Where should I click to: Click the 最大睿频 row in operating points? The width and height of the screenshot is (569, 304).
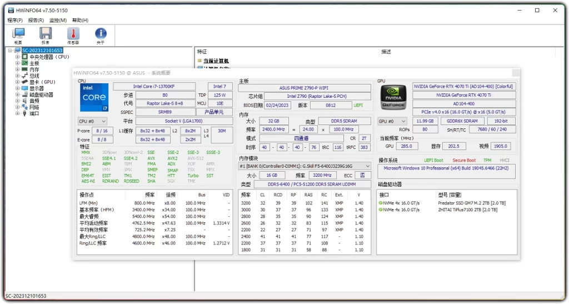tap(154, 217)
